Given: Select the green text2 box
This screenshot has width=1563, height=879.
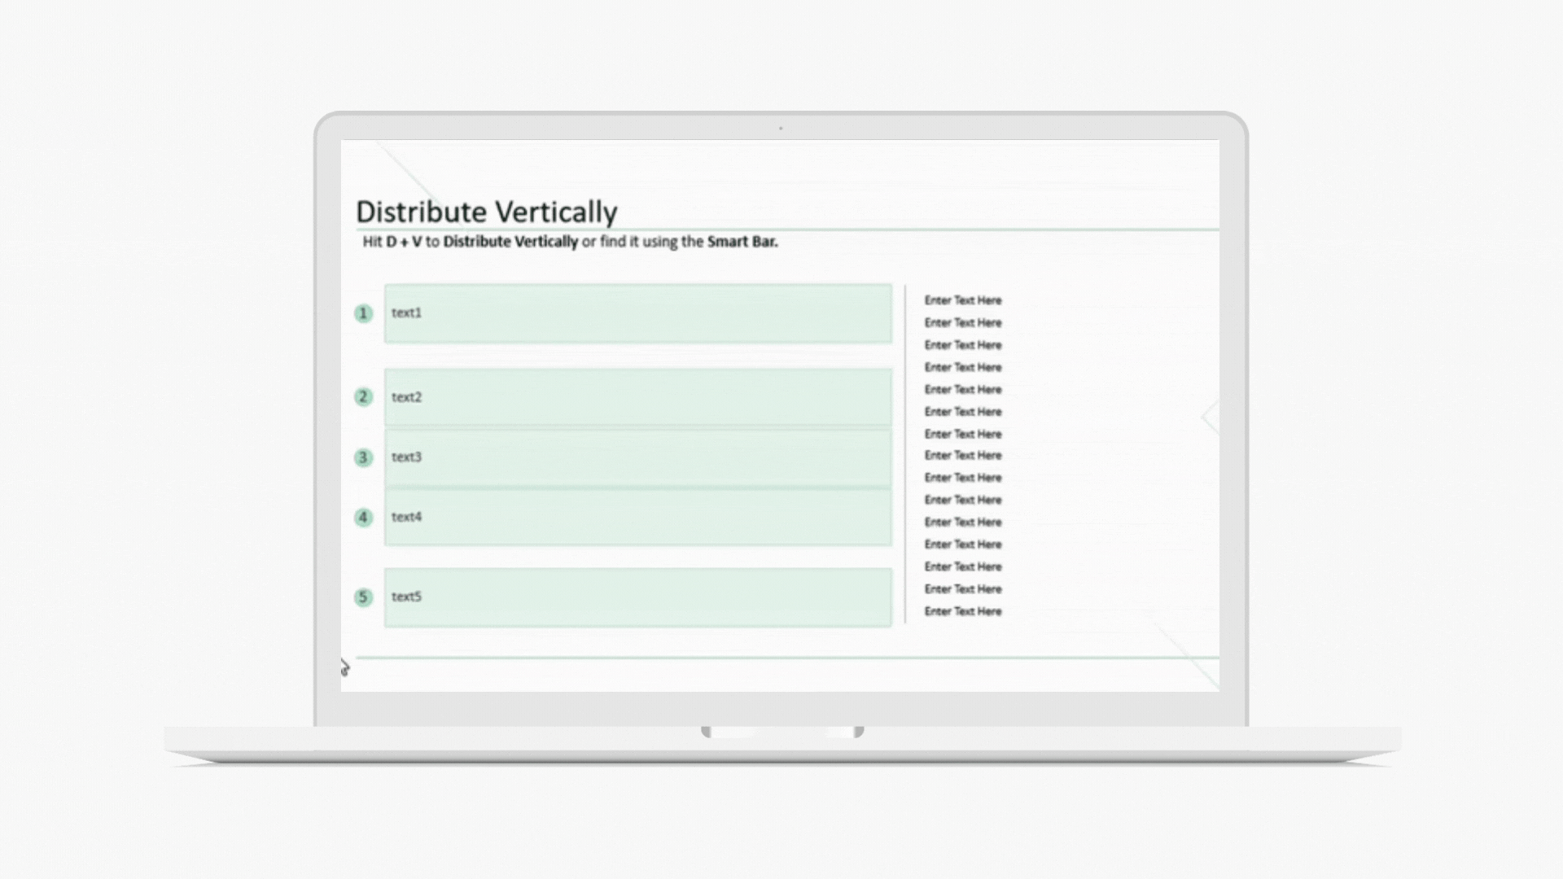Looking at the screenshot, I should (x=637, y=397).
